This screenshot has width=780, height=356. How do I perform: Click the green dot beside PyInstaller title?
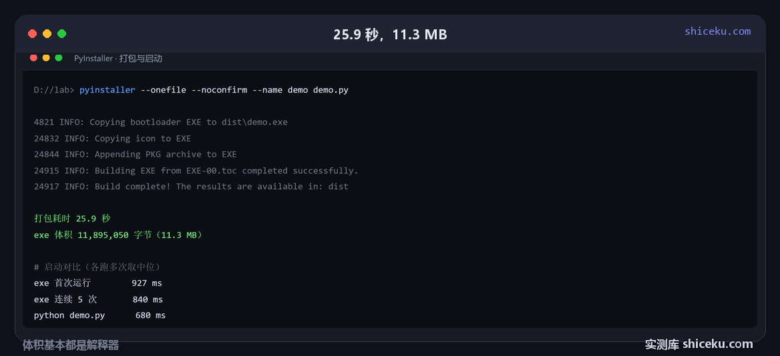(x=59, y=57)
